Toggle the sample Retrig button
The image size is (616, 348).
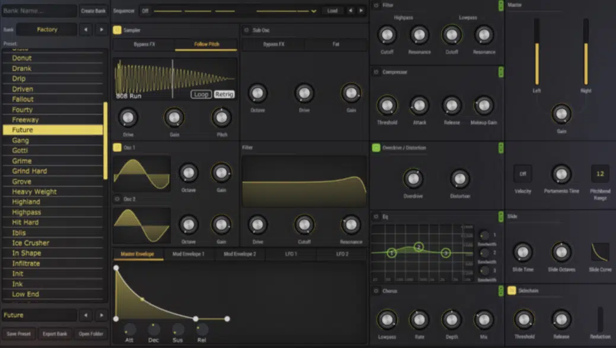pos(224,94)
